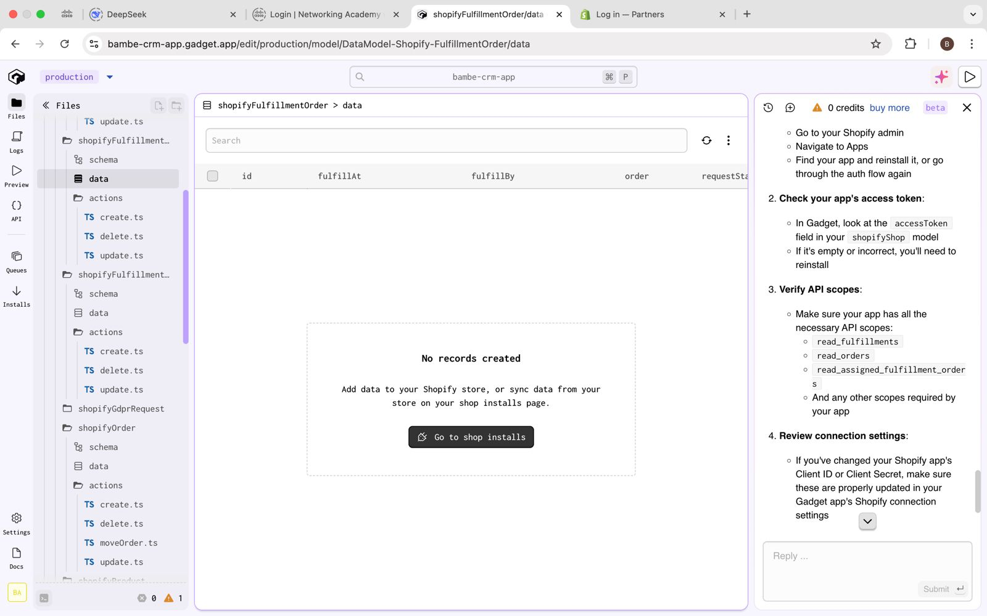Toggle the pink sparkle AI assistant icon
Image resolution: width=987 pixels, height=616 pixels.
point(941,76)
